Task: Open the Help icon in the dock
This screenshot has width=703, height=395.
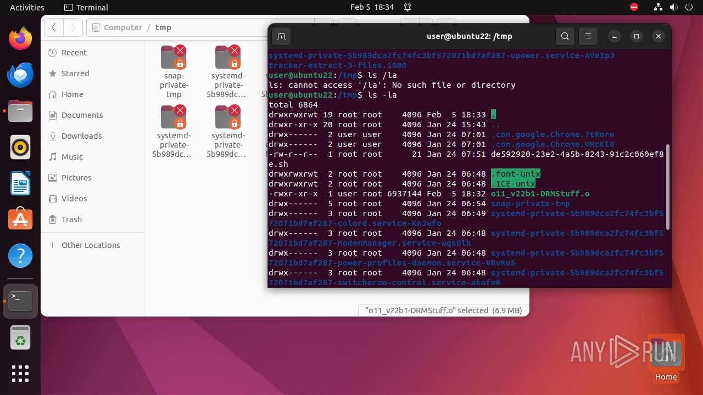Action: click(20, 256)
